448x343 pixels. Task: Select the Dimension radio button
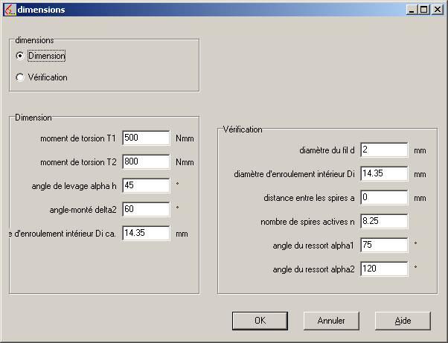point(20,56)
